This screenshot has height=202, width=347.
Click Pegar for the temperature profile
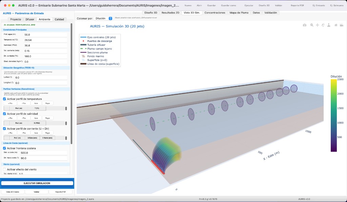47,103
